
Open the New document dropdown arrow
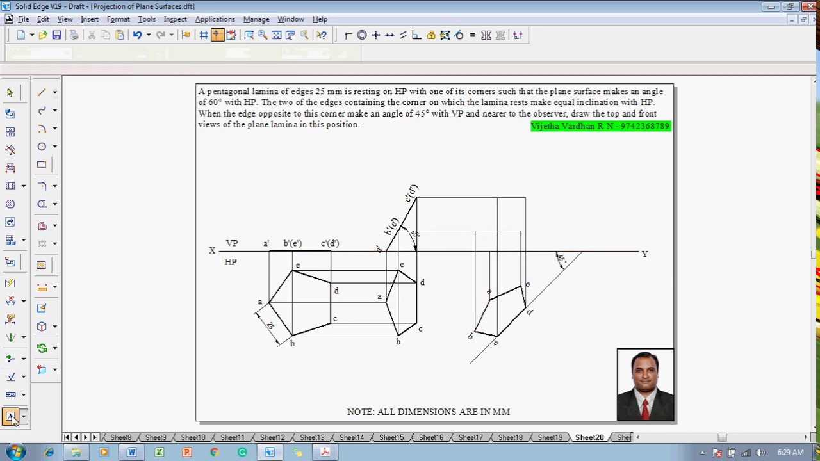tap(31, 35)
